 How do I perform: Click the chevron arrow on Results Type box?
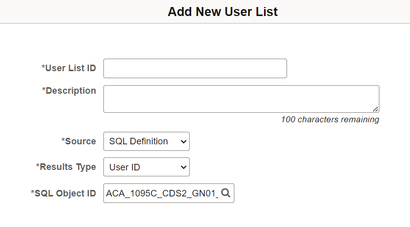pos(183,168)
